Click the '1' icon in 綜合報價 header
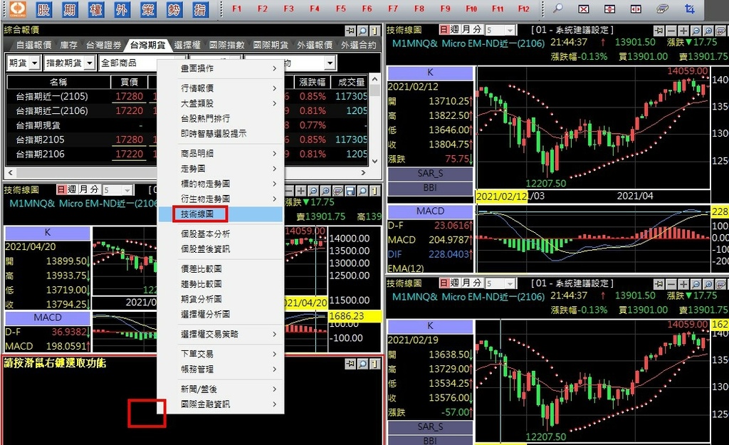 click(x=374, y=31)
